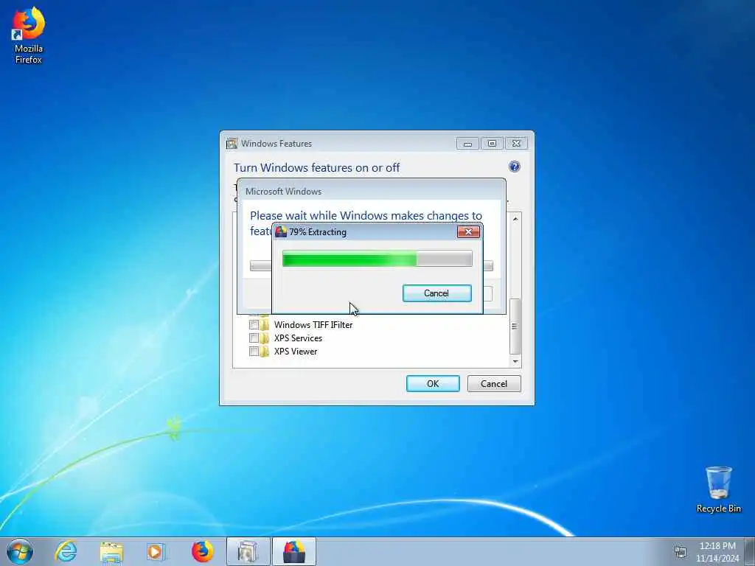Launch Internet Explorer from the taskbar
Screen dimensions: 755x566
pos(66,551)
